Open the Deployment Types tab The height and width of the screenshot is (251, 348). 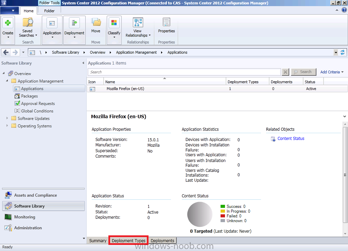(128, 240)
